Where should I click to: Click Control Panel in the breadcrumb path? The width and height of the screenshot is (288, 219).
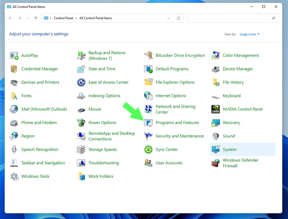coord(64,18)
